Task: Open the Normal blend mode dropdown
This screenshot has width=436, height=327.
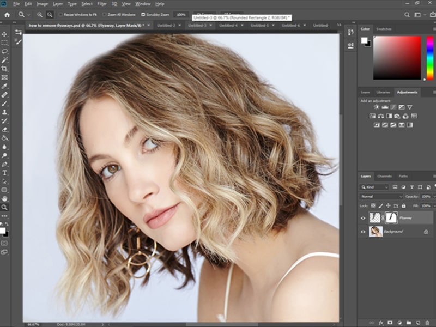Action: (x=381, y=196)
